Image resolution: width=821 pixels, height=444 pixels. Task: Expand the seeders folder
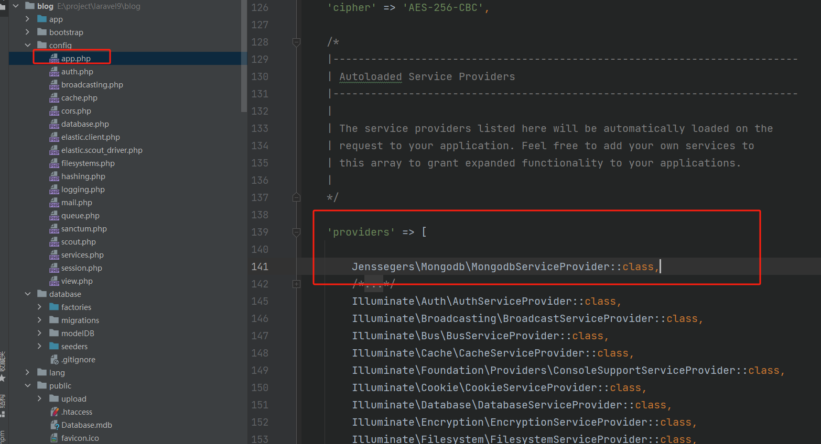tap(40, 347)
